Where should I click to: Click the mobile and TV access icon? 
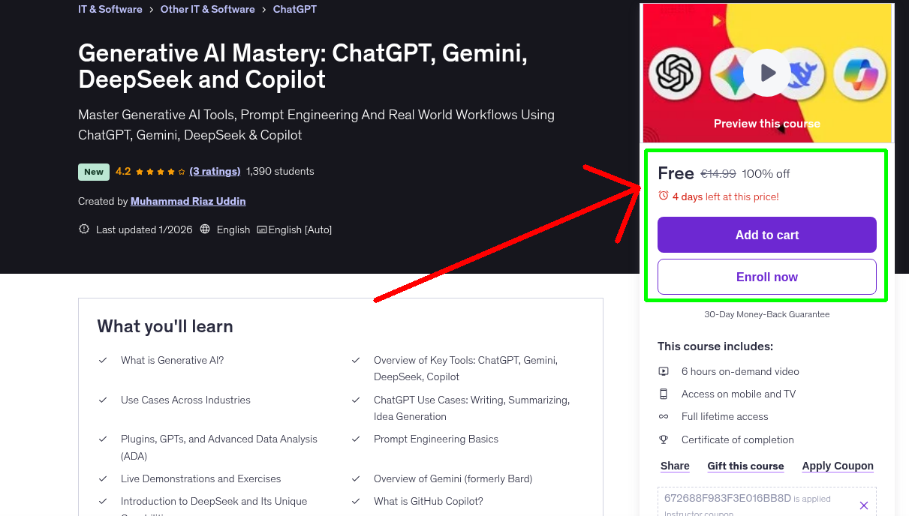coord(664,393)
